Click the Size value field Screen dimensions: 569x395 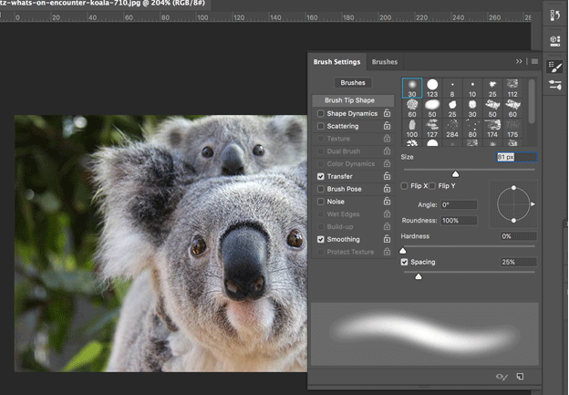[517, 157]
